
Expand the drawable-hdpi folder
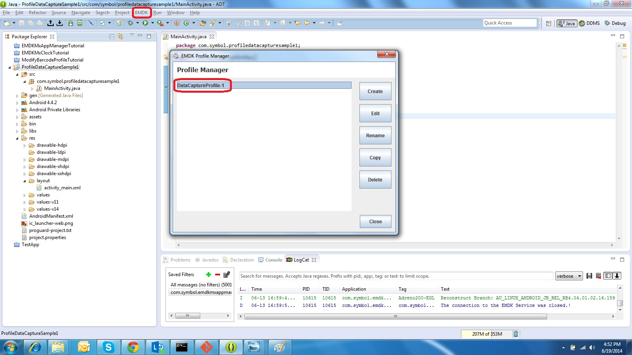(x=24, y=146)
